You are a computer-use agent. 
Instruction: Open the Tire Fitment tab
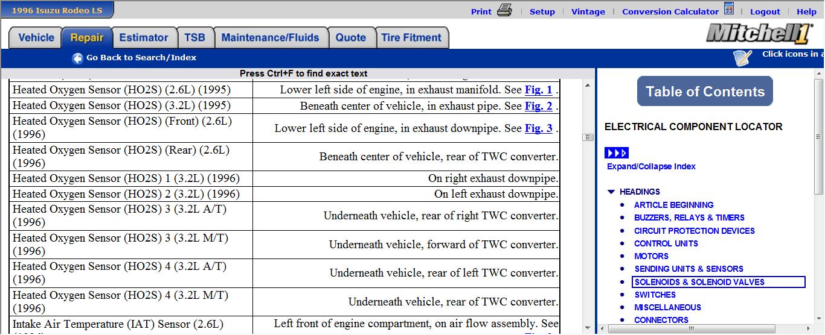tap(411, 37)
